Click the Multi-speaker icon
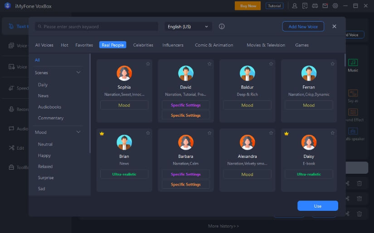This screenshot has width=374, height=233. click(353, 131)
